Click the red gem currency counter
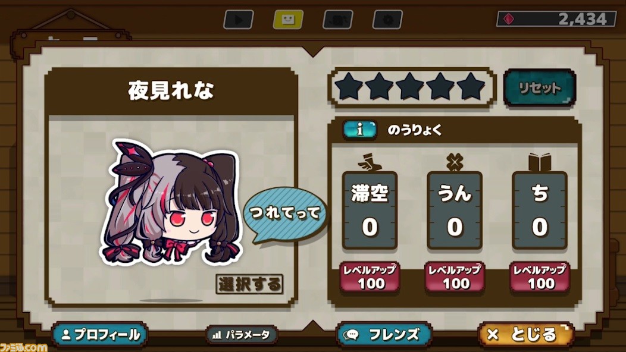This screenshot has height=352, width=626. coord(556,19)
